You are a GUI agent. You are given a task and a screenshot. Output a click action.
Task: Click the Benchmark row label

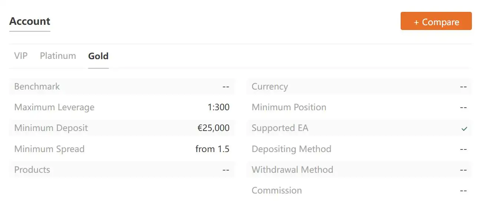pos(37,87)
